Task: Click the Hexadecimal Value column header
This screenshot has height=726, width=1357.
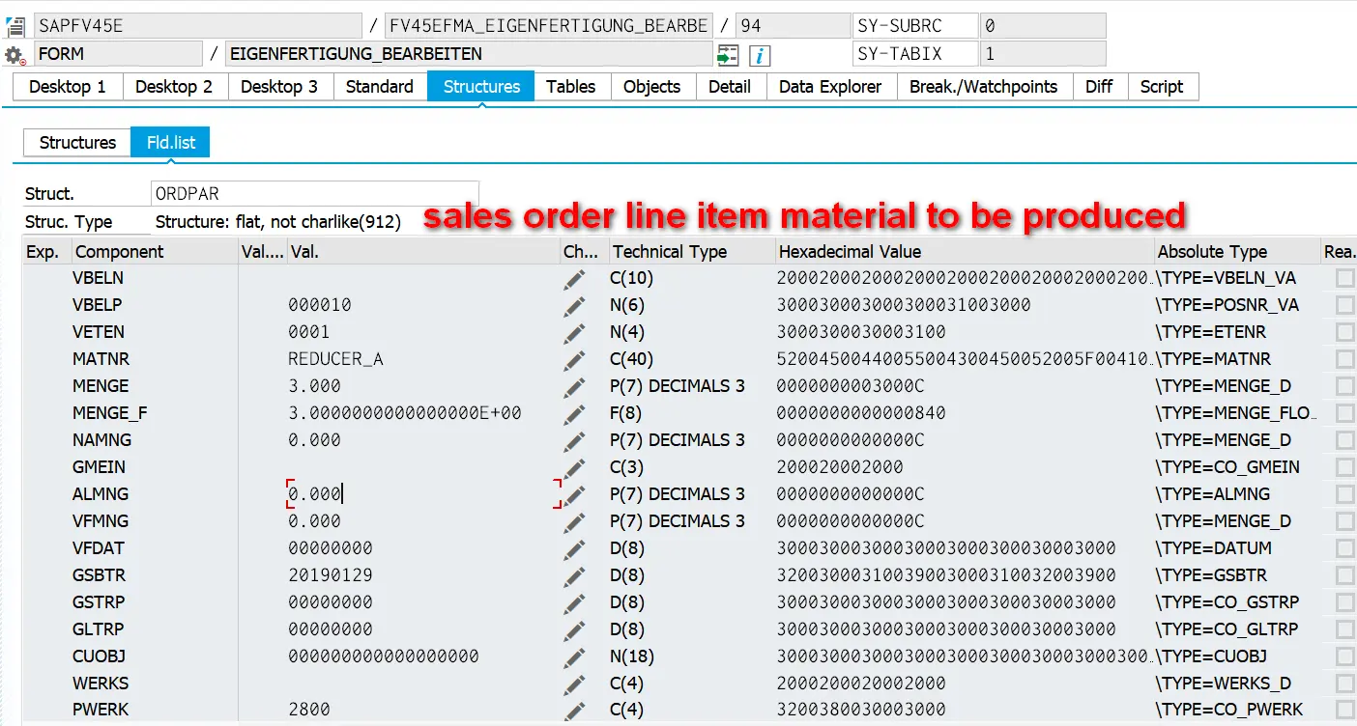Action: click(x=965, y=252)
